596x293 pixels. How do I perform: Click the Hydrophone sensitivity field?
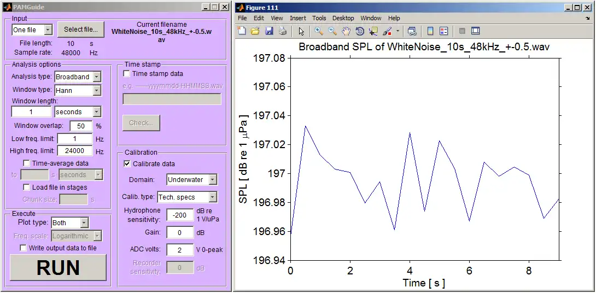coord(180,215)
